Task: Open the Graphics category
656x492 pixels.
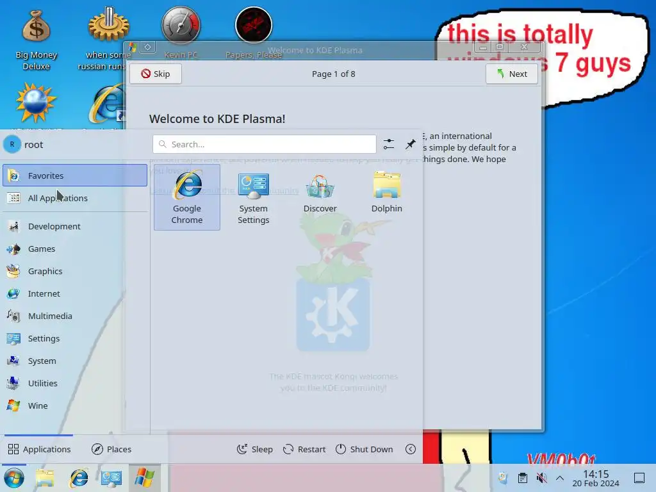Action: click(x=75, y=271)
